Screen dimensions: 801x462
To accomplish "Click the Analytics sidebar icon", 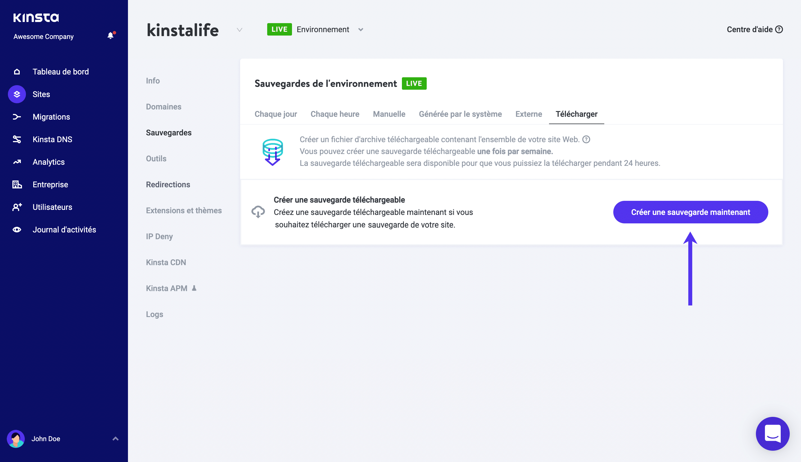I will tap(17, 162).
